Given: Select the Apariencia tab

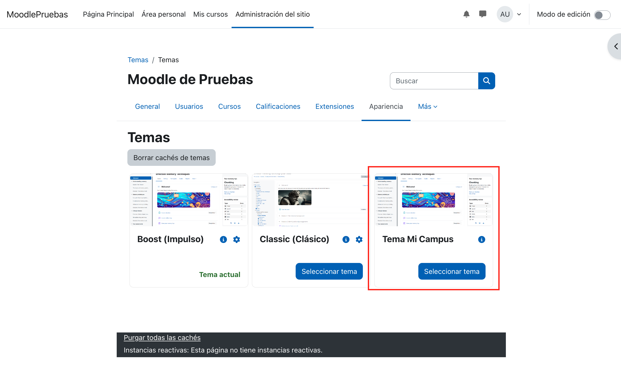Looking at the screenshot, I should tap(386, 106).
